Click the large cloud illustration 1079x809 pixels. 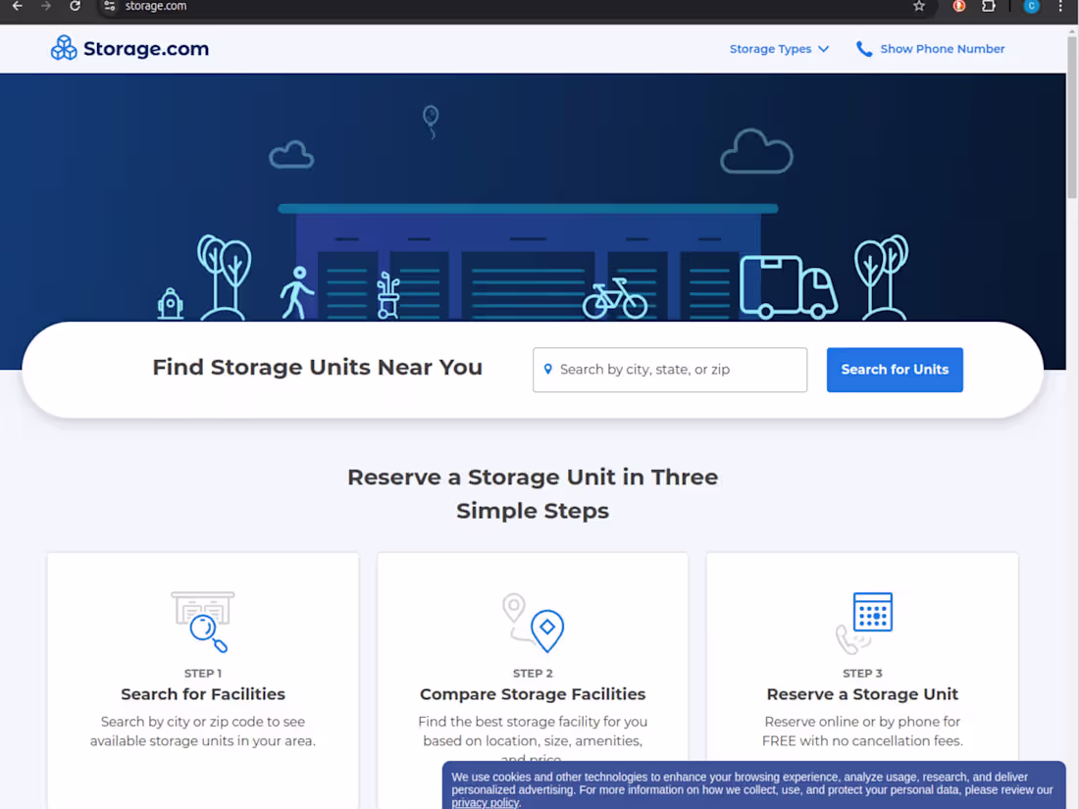click(x=756, y=151)
